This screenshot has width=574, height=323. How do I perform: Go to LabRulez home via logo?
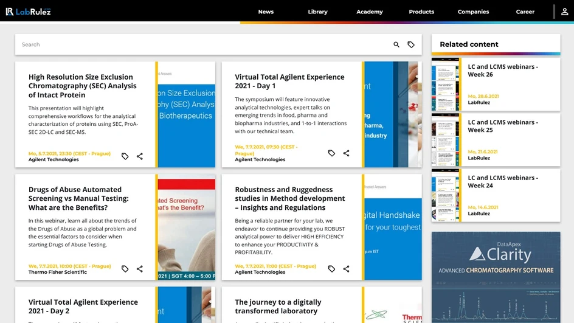(x=28, y=12)
